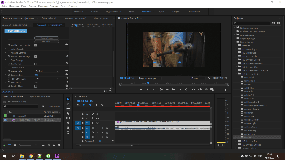The width and height of the screenshot is (285, 160).
Task: Open Области Lumetri panel tab
Action: click(50, 18)
